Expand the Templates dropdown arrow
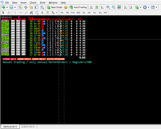This screenshot has height=129, width=161. pyautogui.click(x=156, y=7)
